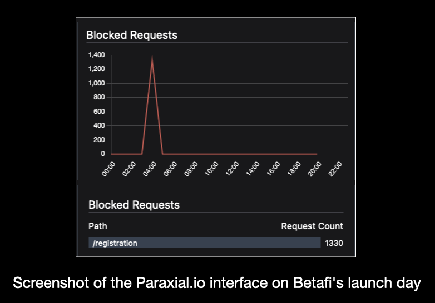This screenshot has width=435, height=303.
Task: Click the 22:00 time axis label
Action: pyautogui.click(x=335, y=169)
